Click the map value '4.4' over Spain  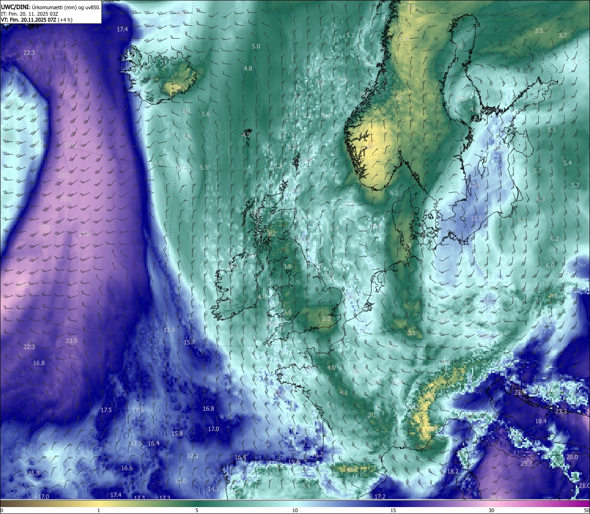[306, 486]
